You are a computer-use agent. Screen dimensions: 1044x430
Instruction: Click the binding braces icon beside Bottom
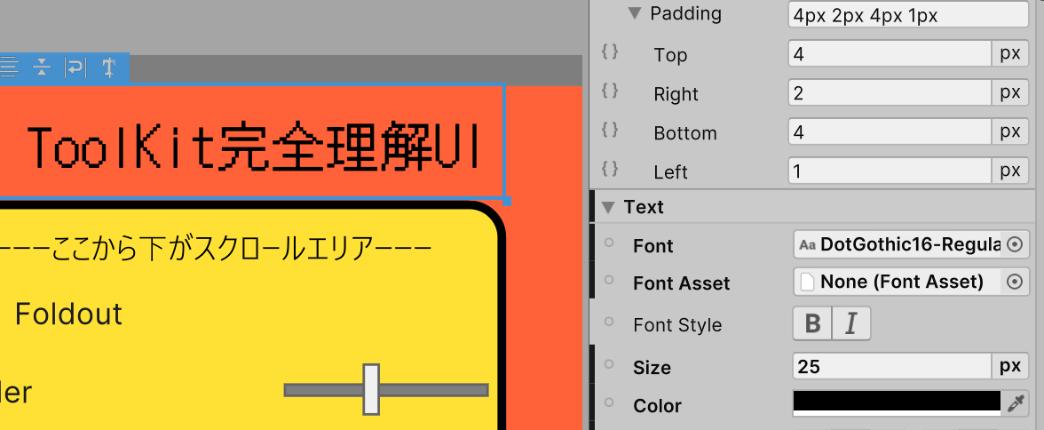click(x=609, y=130)
